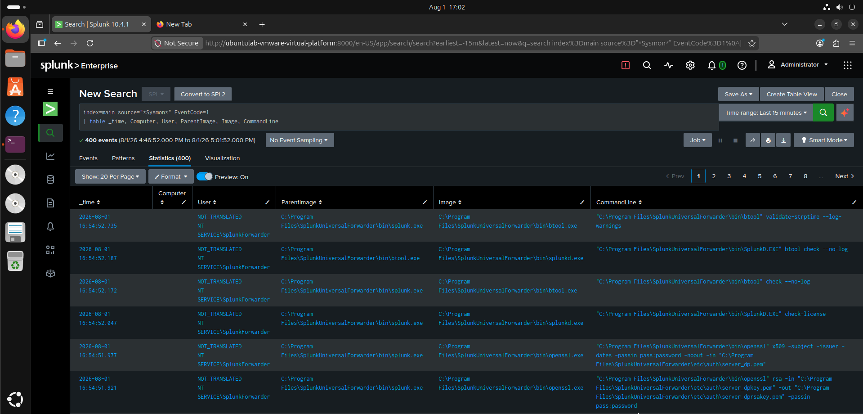Open Reports document icon in sidebar
Screen dimensions: 863x414
50,203
